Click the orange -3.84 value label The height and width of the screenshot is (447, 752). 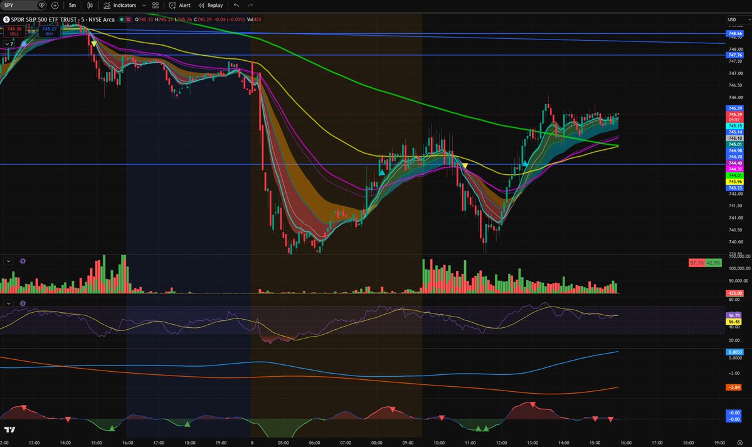734,387
